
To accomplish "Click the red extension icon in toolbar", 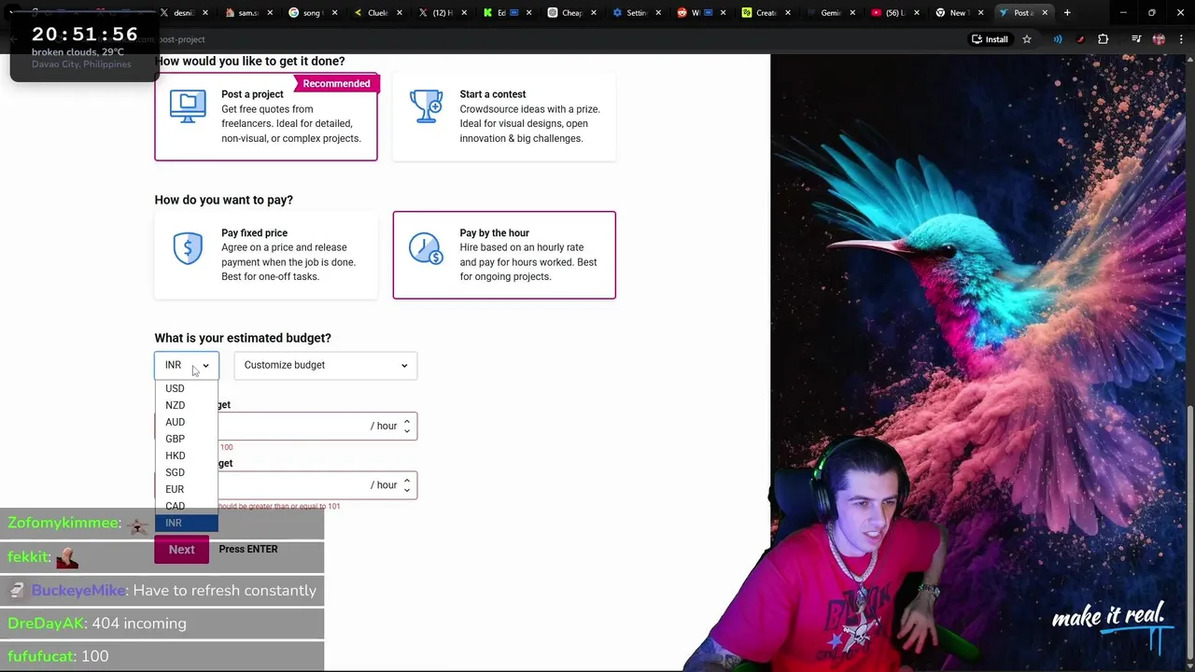I will (1080, 39).
